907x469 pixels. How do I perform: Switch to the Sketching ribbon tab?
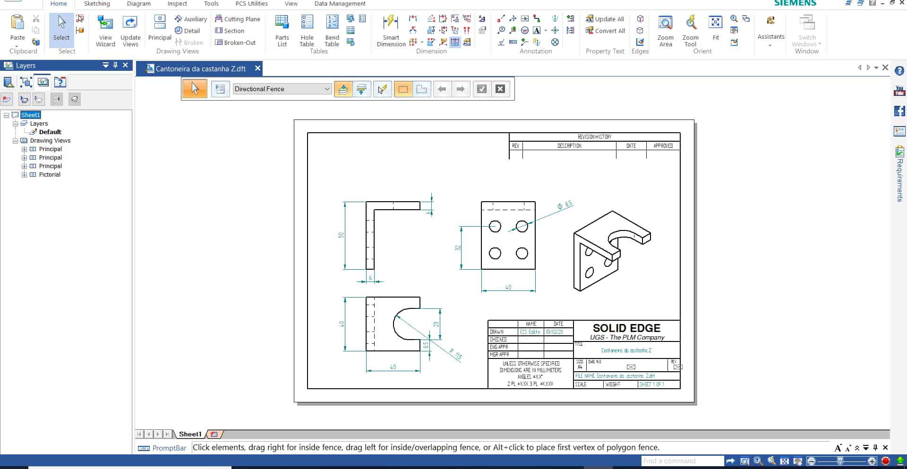(97, 4)
